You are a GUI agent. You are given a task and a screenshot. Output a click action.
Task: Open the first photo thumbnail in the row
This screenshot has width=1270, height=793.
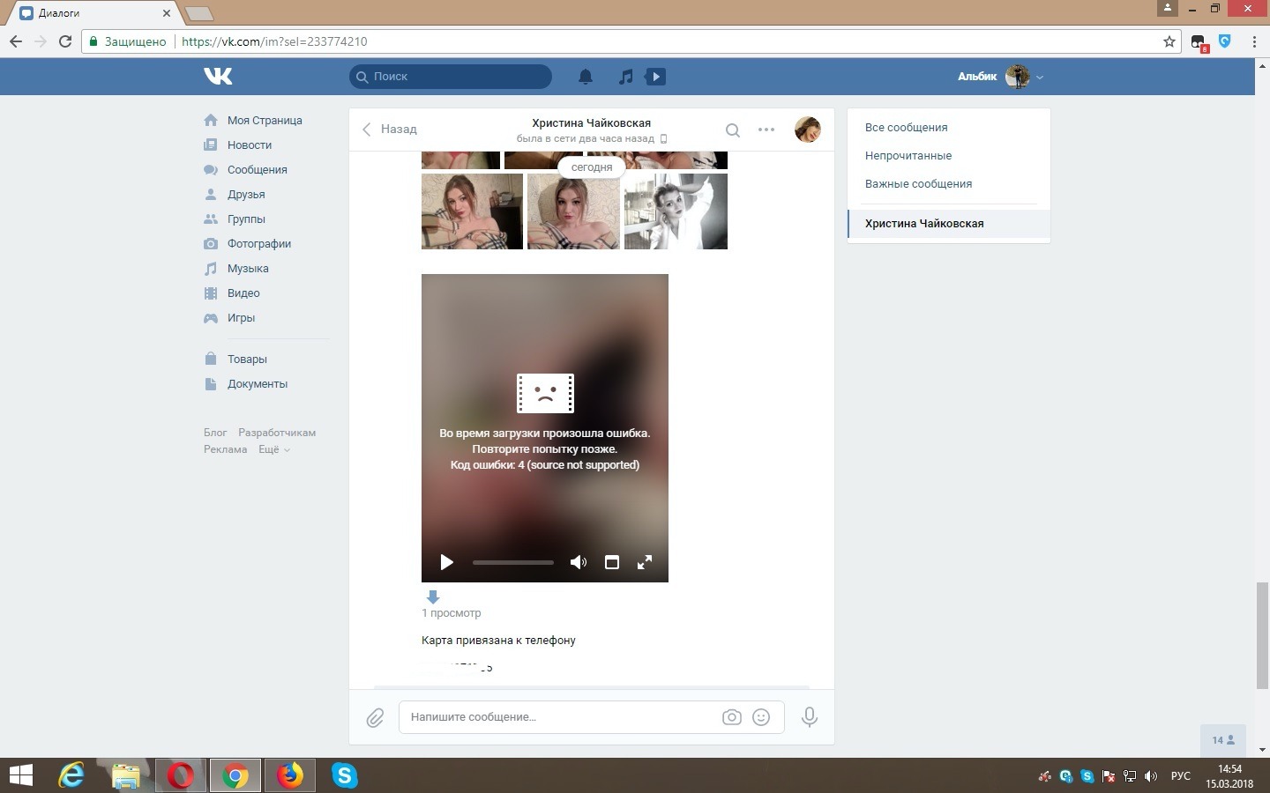click(472, 211)
